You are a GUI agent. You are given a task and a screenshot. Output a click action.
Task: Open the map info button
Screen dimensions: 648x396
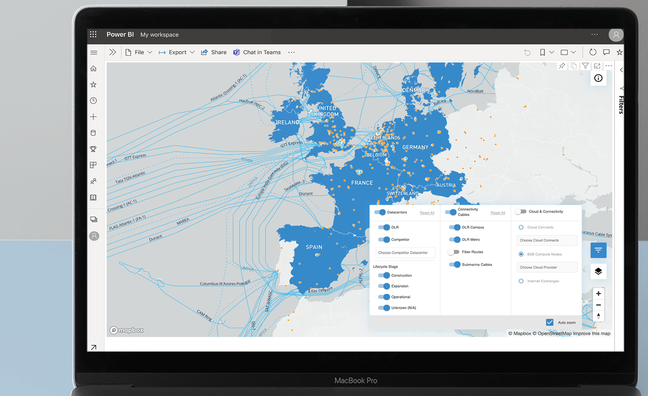pyautogui.click(x=598, y=78)
